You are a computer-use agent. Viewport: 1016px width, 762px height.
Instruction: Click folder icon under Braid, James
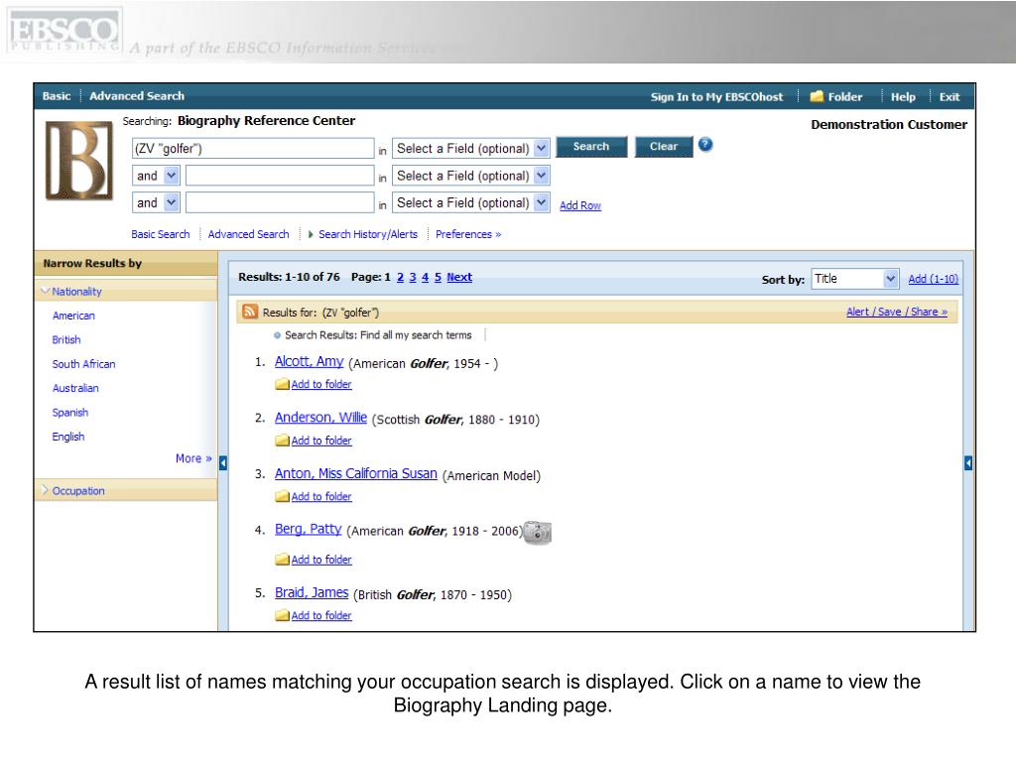(282, 615)
